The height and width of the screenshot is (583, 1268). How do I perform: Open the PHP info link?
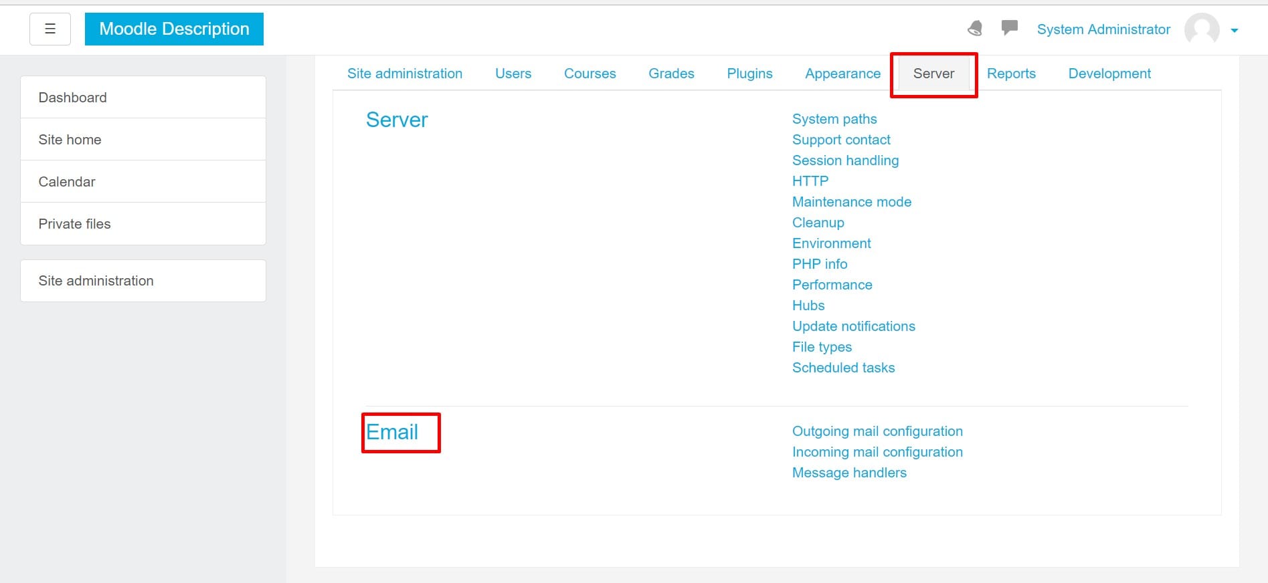click(x=820, y=264)
